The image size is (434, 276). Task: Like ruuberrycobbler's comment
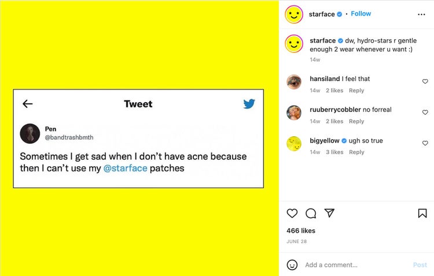[x=425, y=113]
